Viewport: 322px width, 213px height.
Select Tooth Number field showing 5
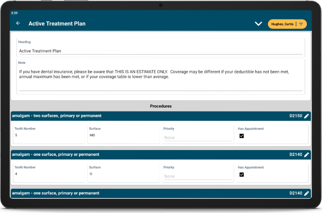pyautogui.click(x=48, y=135)
